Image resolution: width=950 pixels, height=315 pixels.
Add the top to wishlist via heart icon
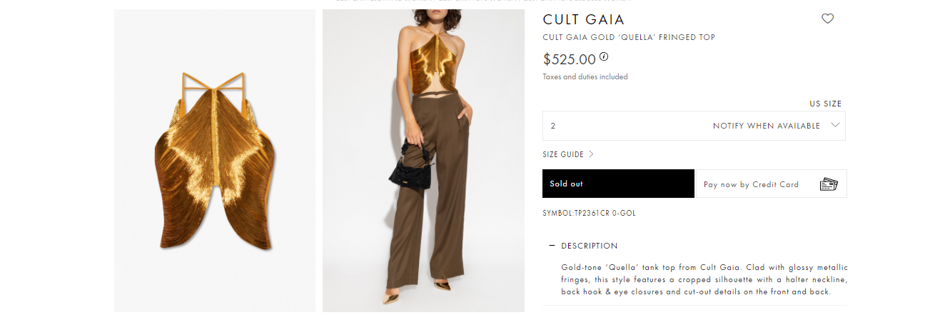(827, 19)
